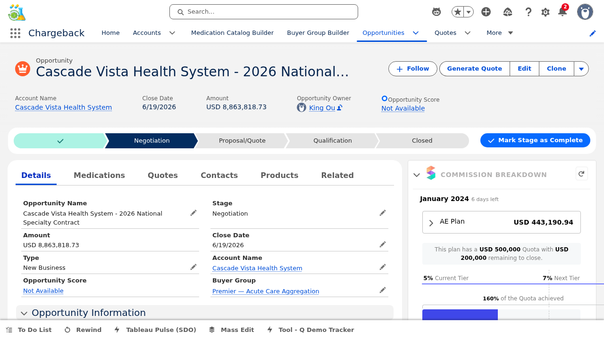
Task: Click the Generate Quote button
Action: [x=475, y=69]
